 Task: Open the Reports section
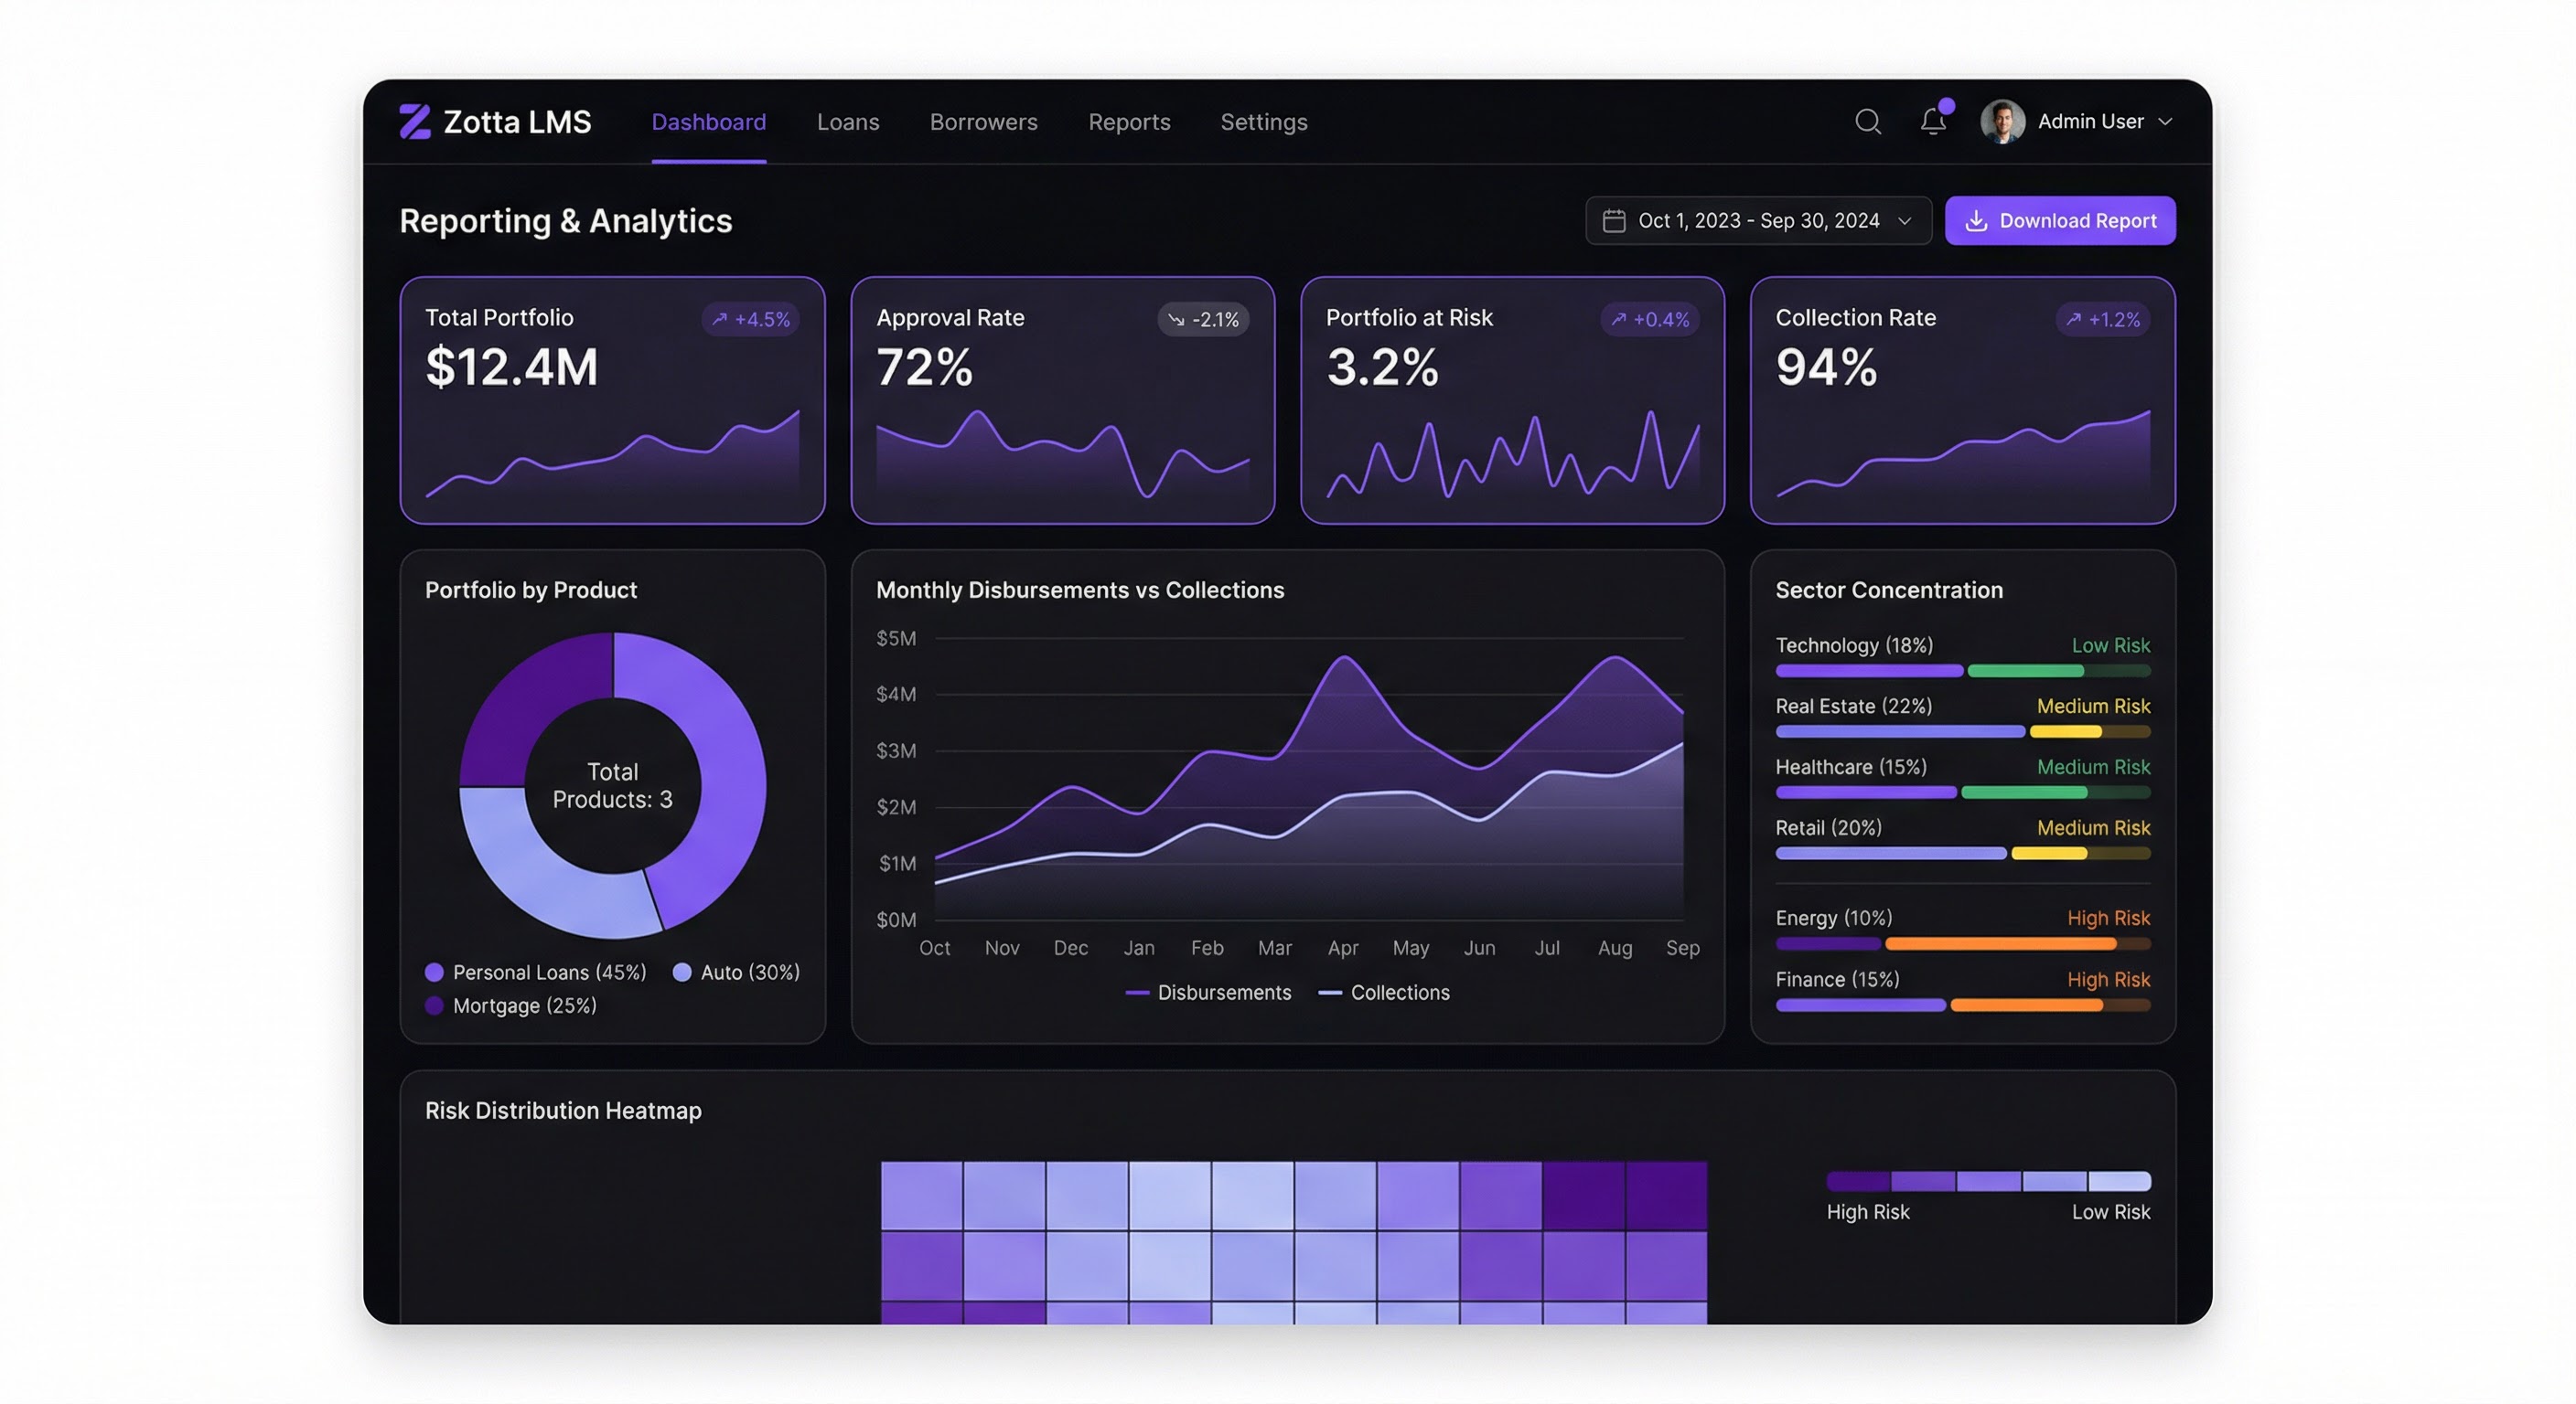click(1129, 121)
